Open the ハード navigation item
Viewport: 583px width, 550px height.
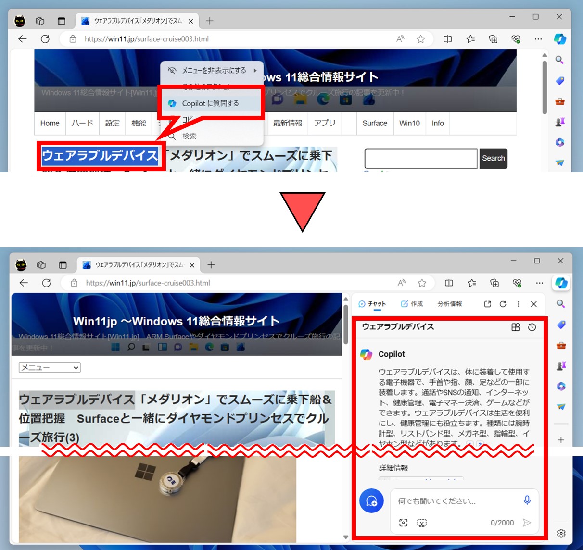click(x=82, y=123)
